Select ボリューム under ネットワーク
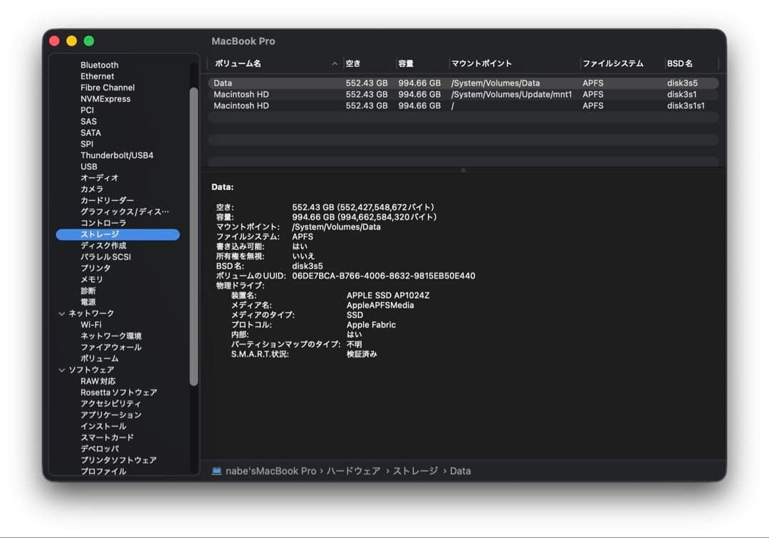Screen dimensions: 769x538 pos(100,358)
